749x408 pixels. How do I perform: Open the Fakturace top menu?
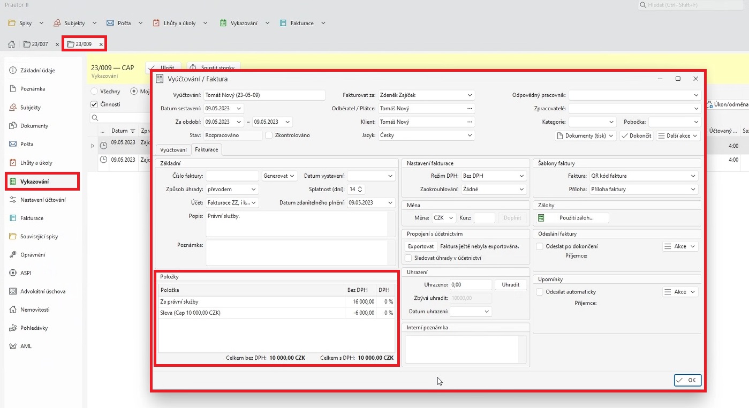[x=302, y=23]
